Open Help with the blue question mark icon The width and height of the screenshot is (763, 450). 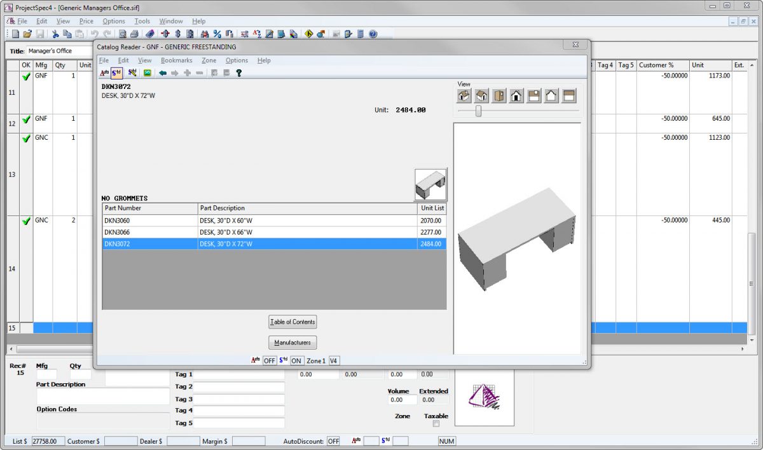pyautogui.click(x=373, y=34)
